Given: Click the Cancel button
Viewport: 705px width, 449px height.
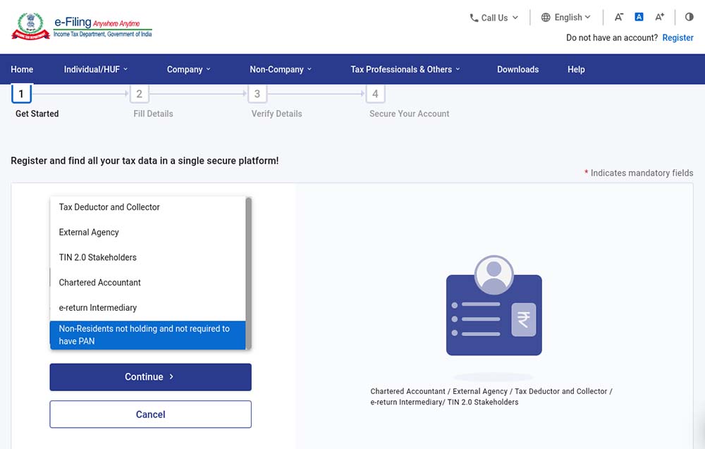Looking at the screenshot, I should (x=150, y=414).
